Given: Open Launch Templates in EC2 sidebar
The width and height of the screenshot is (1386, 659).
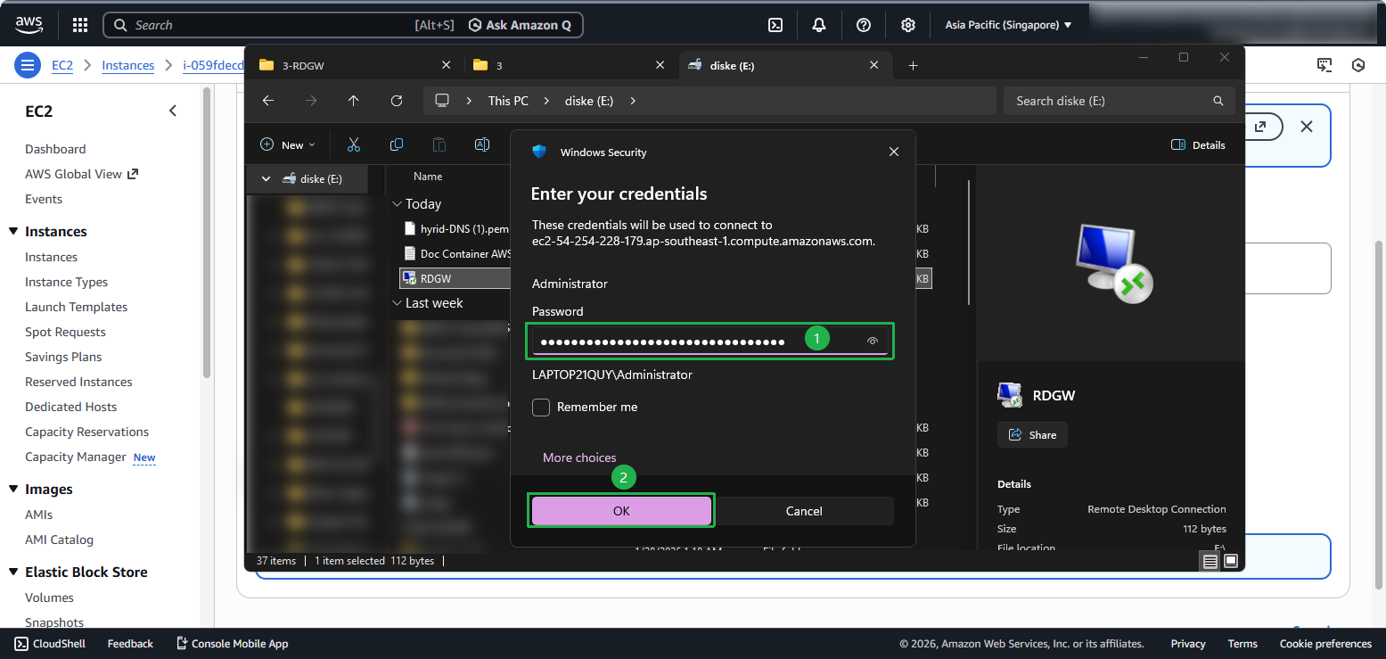Looking at the screenshot, I should (x=76, y=307).
